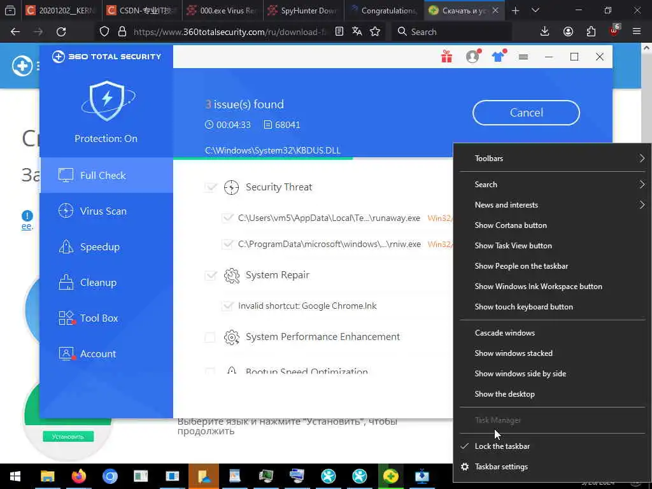Open Firefox downloads panel
This screenshot has width=652, height=489.
coord(545,32)
